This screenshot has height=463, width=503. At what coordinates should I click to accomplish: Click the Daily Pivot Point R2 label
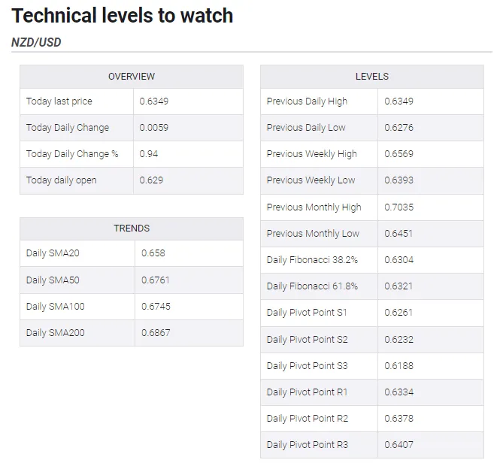[x=308, y=419]
